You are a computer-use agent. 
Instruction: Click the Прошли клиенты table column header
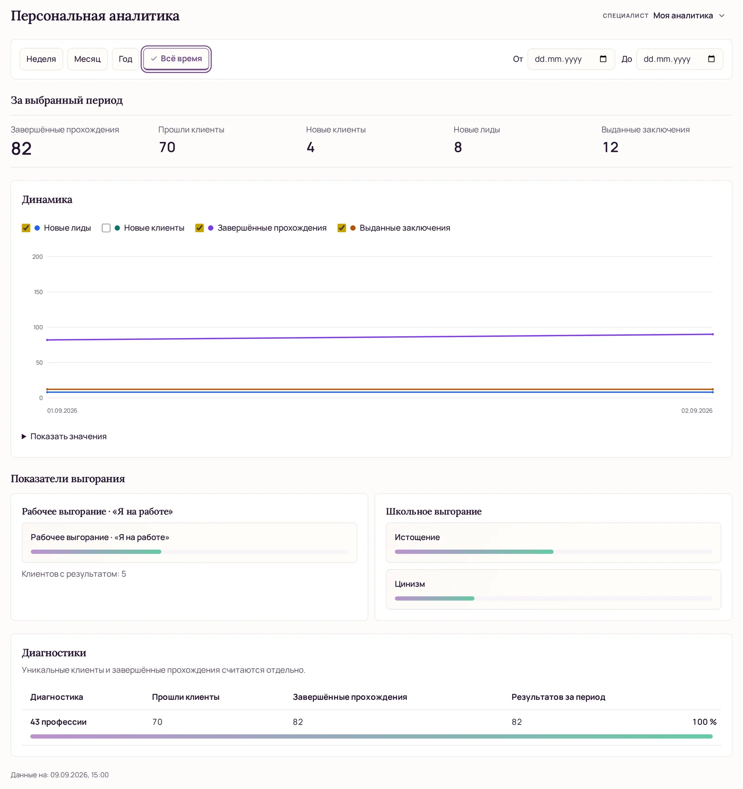186,697
